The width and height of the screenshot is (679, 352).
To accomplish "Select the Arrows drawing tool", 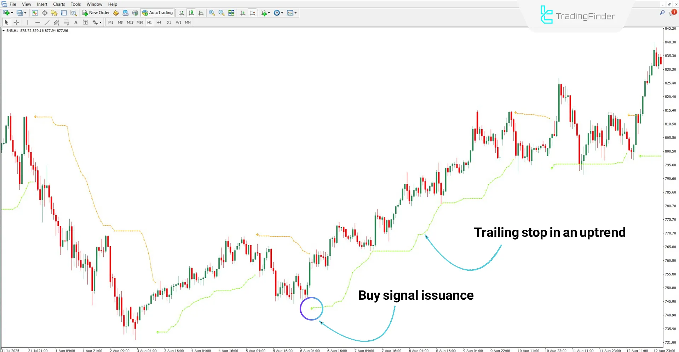I will click(95, 22).
